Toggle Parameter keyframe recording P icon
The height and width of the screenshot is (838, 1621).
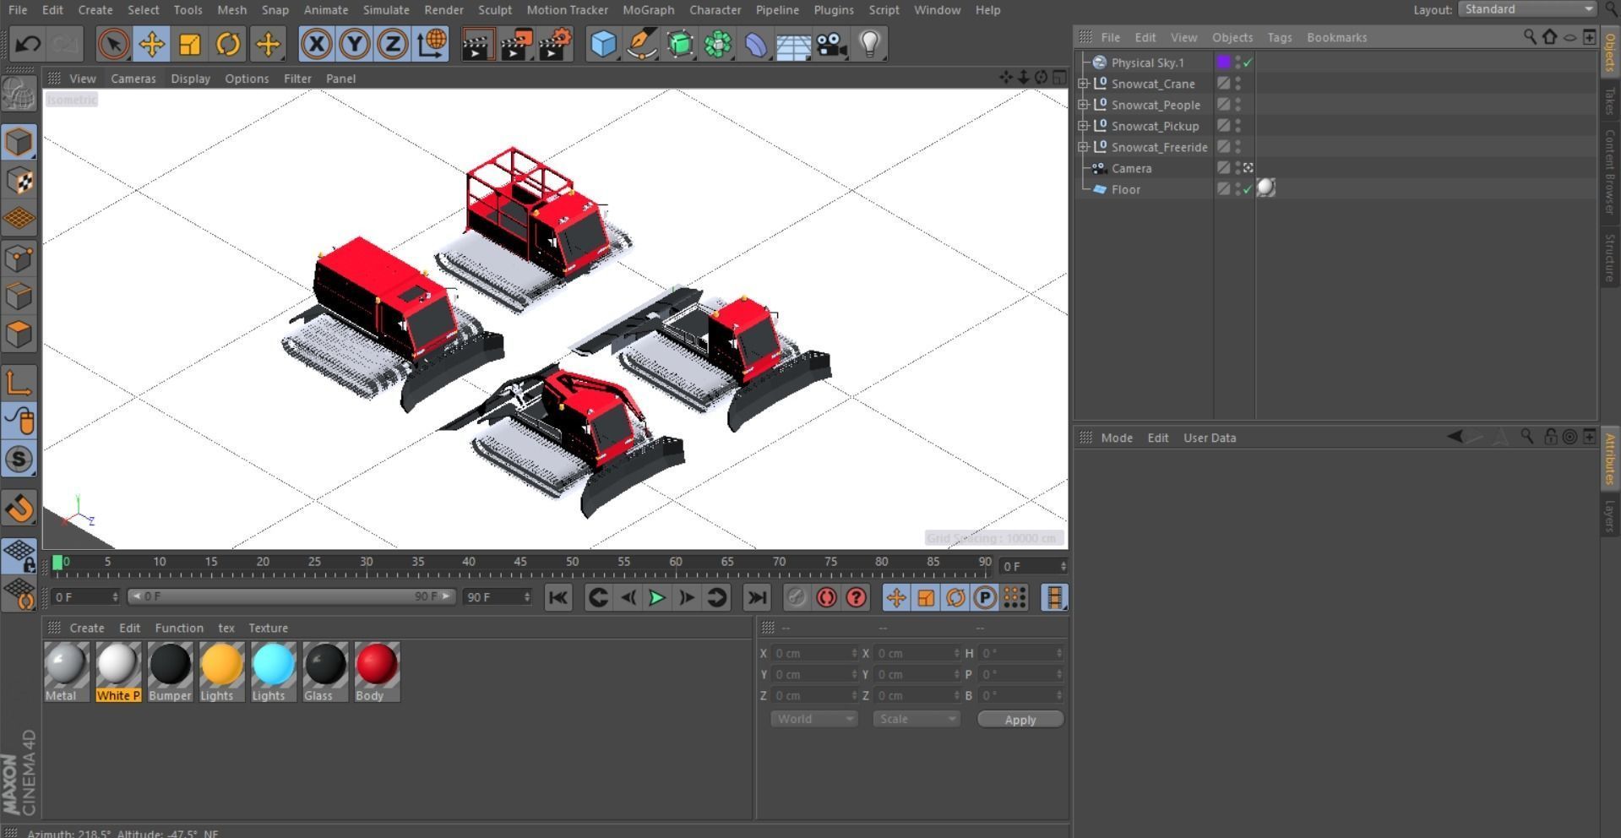pyautogui.click(x=985, y=598)
